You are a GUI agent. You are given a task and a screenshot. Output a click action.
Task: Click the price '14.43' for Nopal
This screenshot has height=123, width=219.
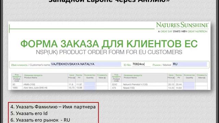click(171, 88)
